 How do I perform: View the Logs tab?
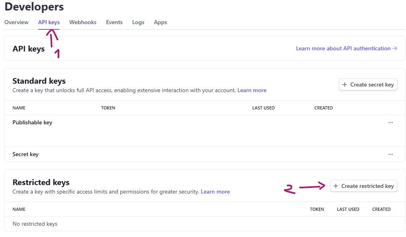point(138,23)
